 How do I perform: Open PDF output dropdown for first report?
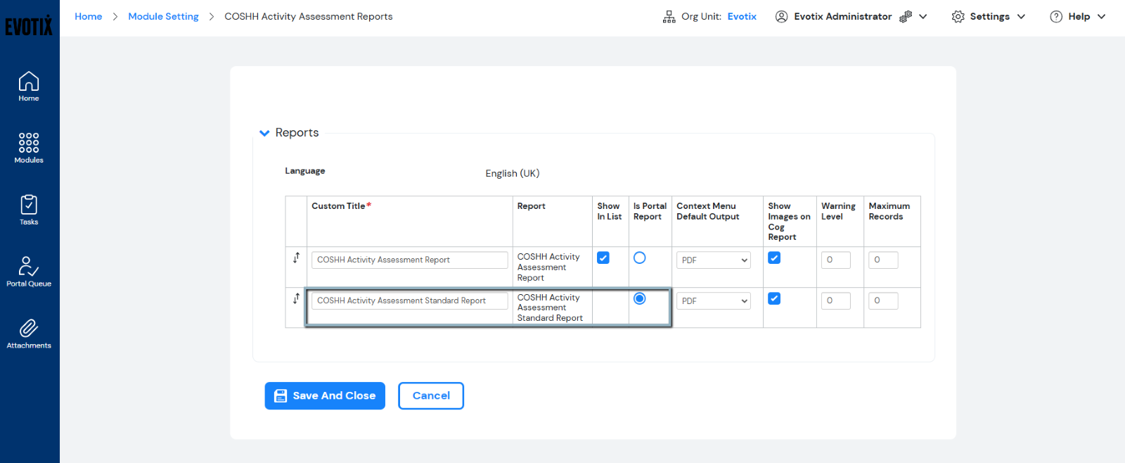pos(714,260)
